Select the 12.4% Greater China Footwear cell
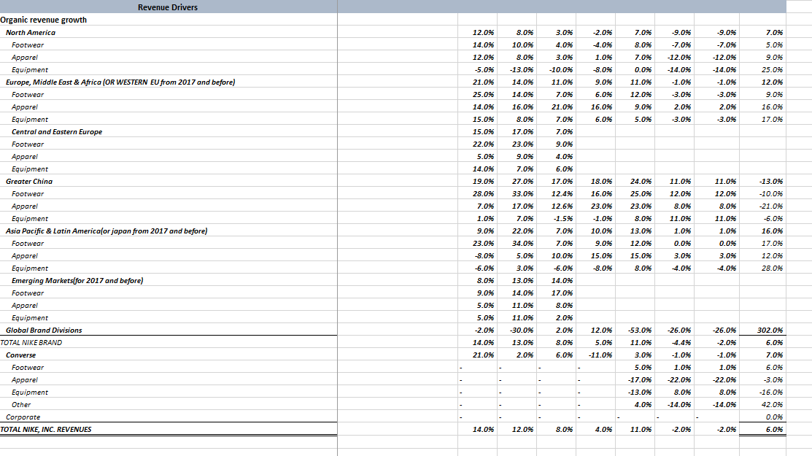Viewport: 812px width, 456px height. pos(556,193)
